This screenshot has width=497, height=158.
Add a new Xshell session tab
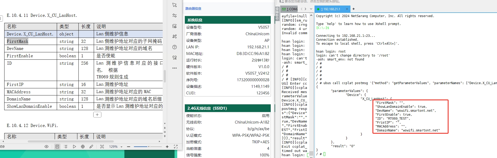click(x=354, y=9)
